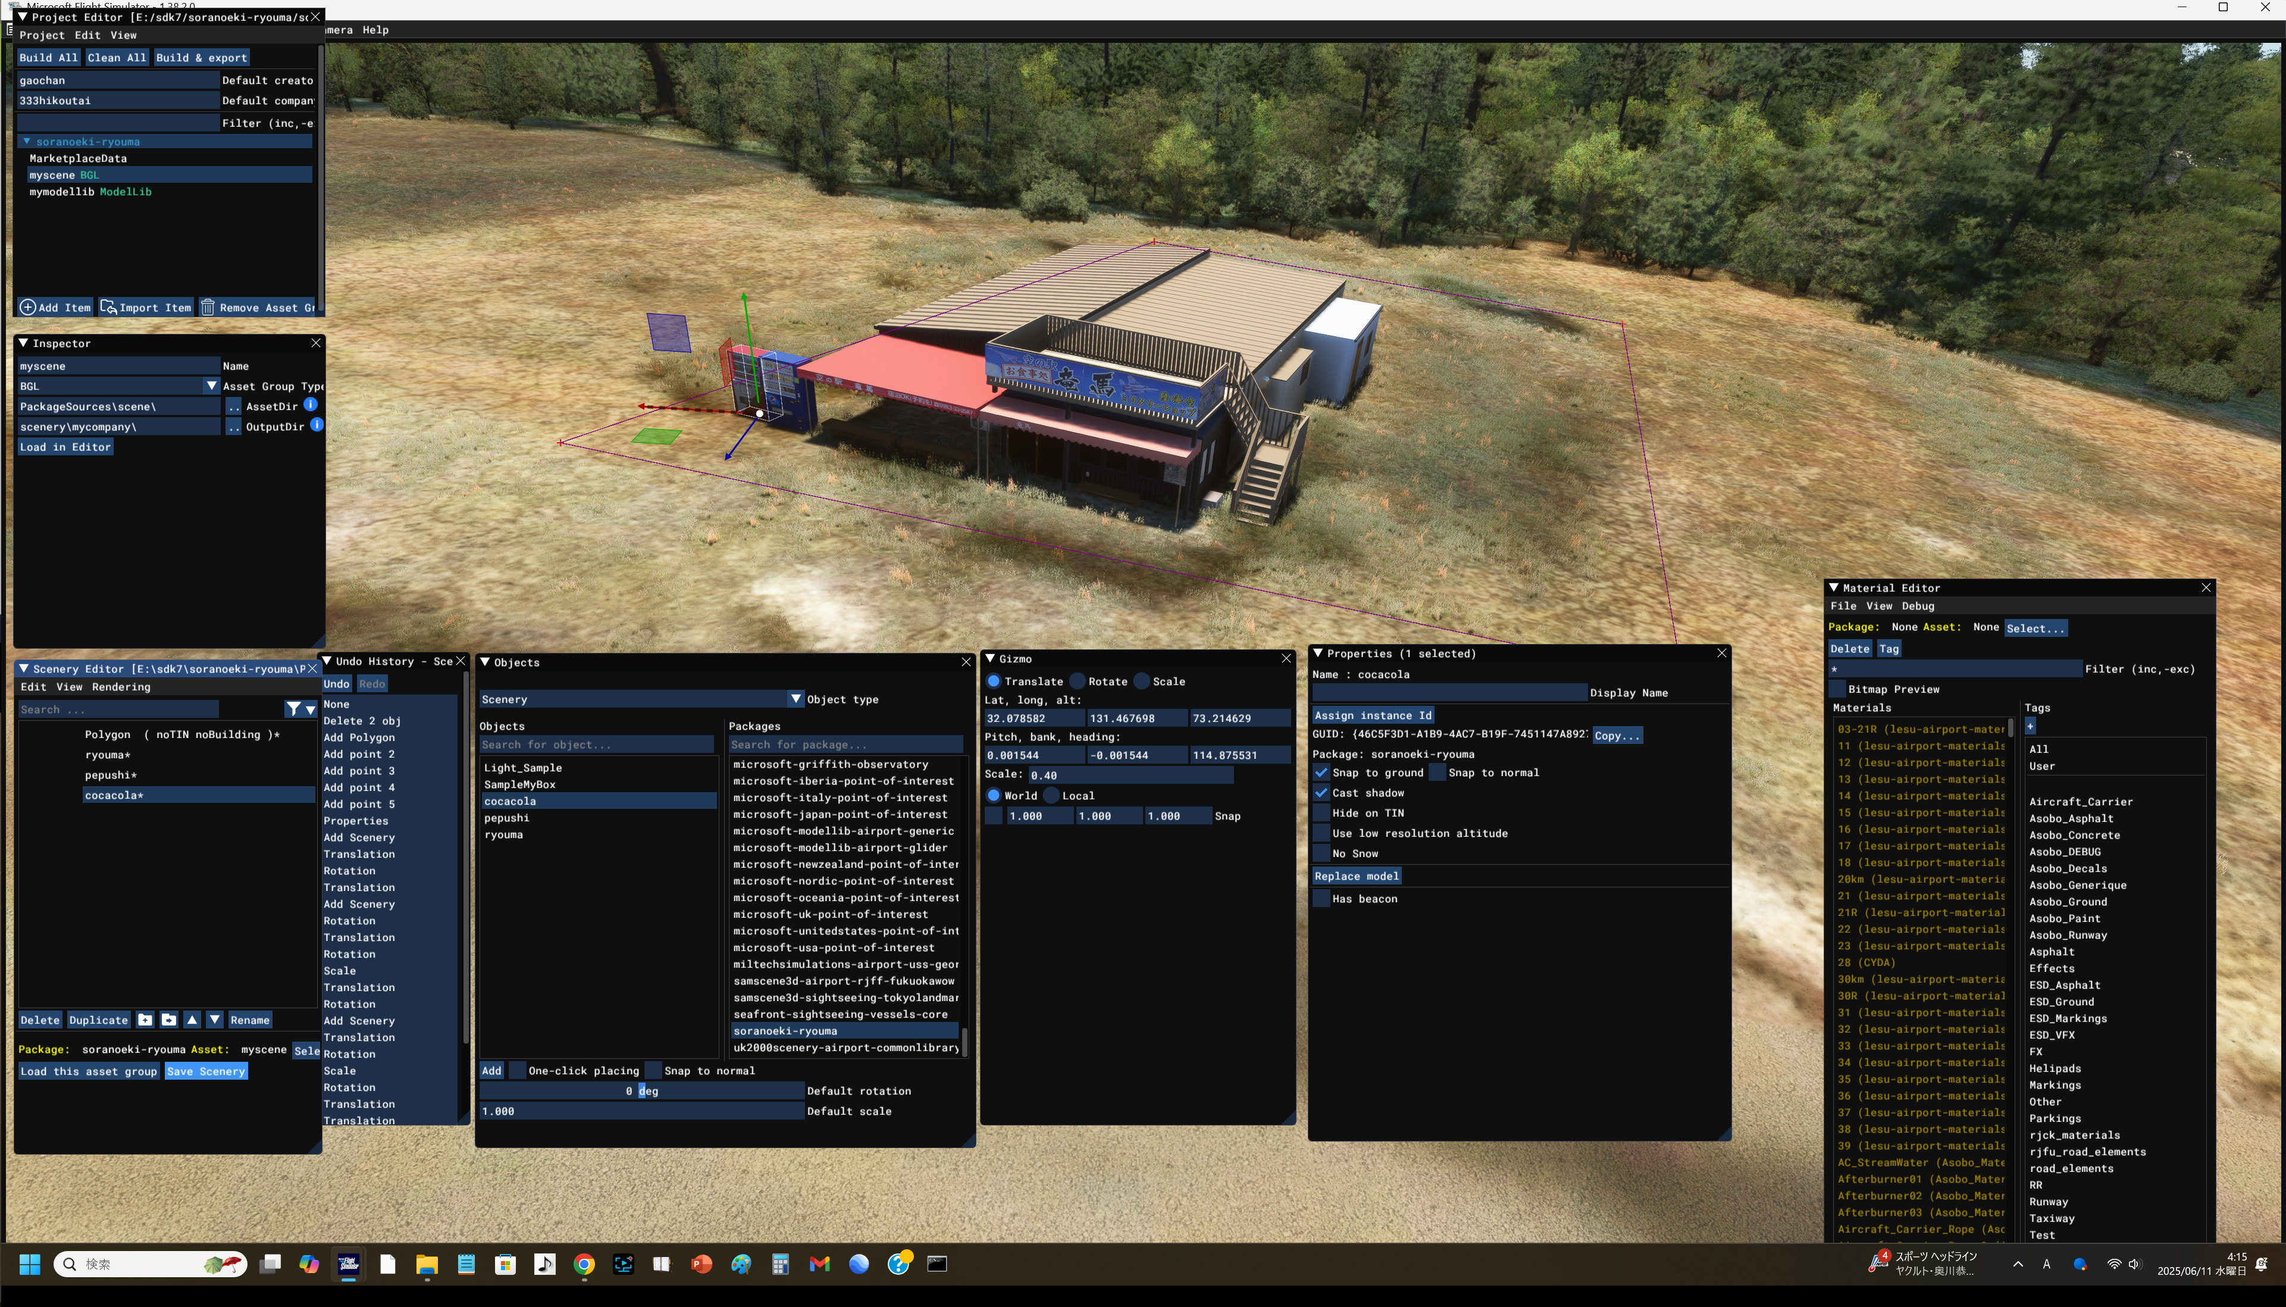Open the Debug menu in Material Editor
The height and width of the screenshot is (1307, 2286).
pyautogui.click(x=1918, y=606)
